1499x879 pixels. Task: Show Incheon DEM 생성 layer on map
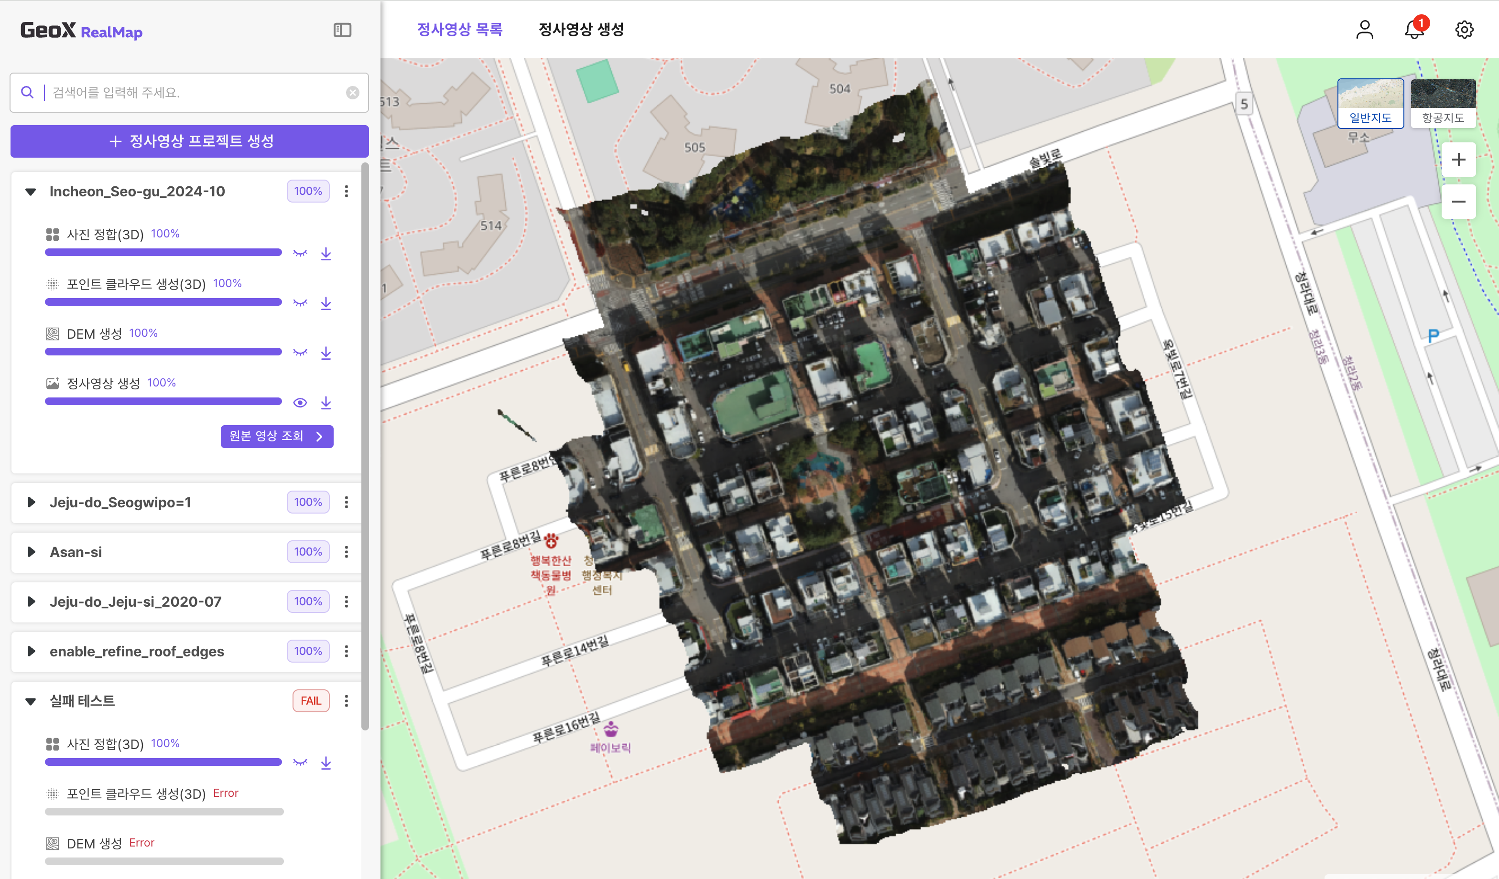point(300,353)
